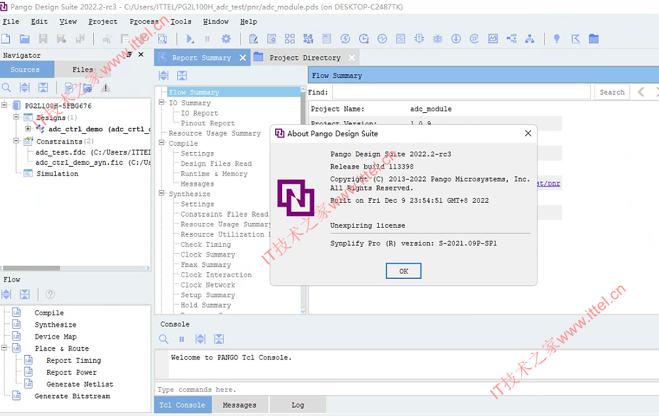Switch to the Project Directory tab
Screen dimensions: 659x416
(305, 58)
